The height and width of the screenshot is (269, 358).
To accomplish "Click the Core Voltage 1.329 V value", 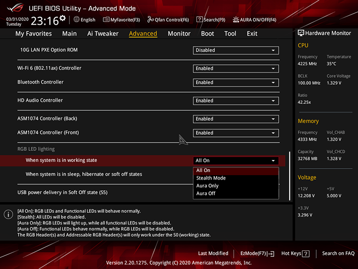I will click(x=334, y=83).
